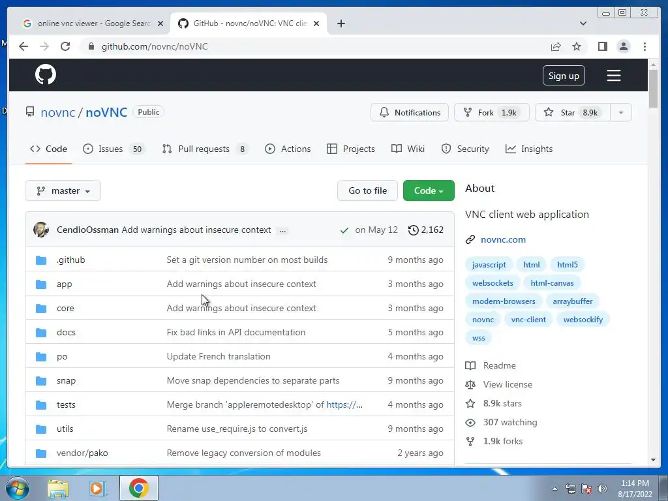Open a new tab with the plus icon

click(x=341, y=23)
